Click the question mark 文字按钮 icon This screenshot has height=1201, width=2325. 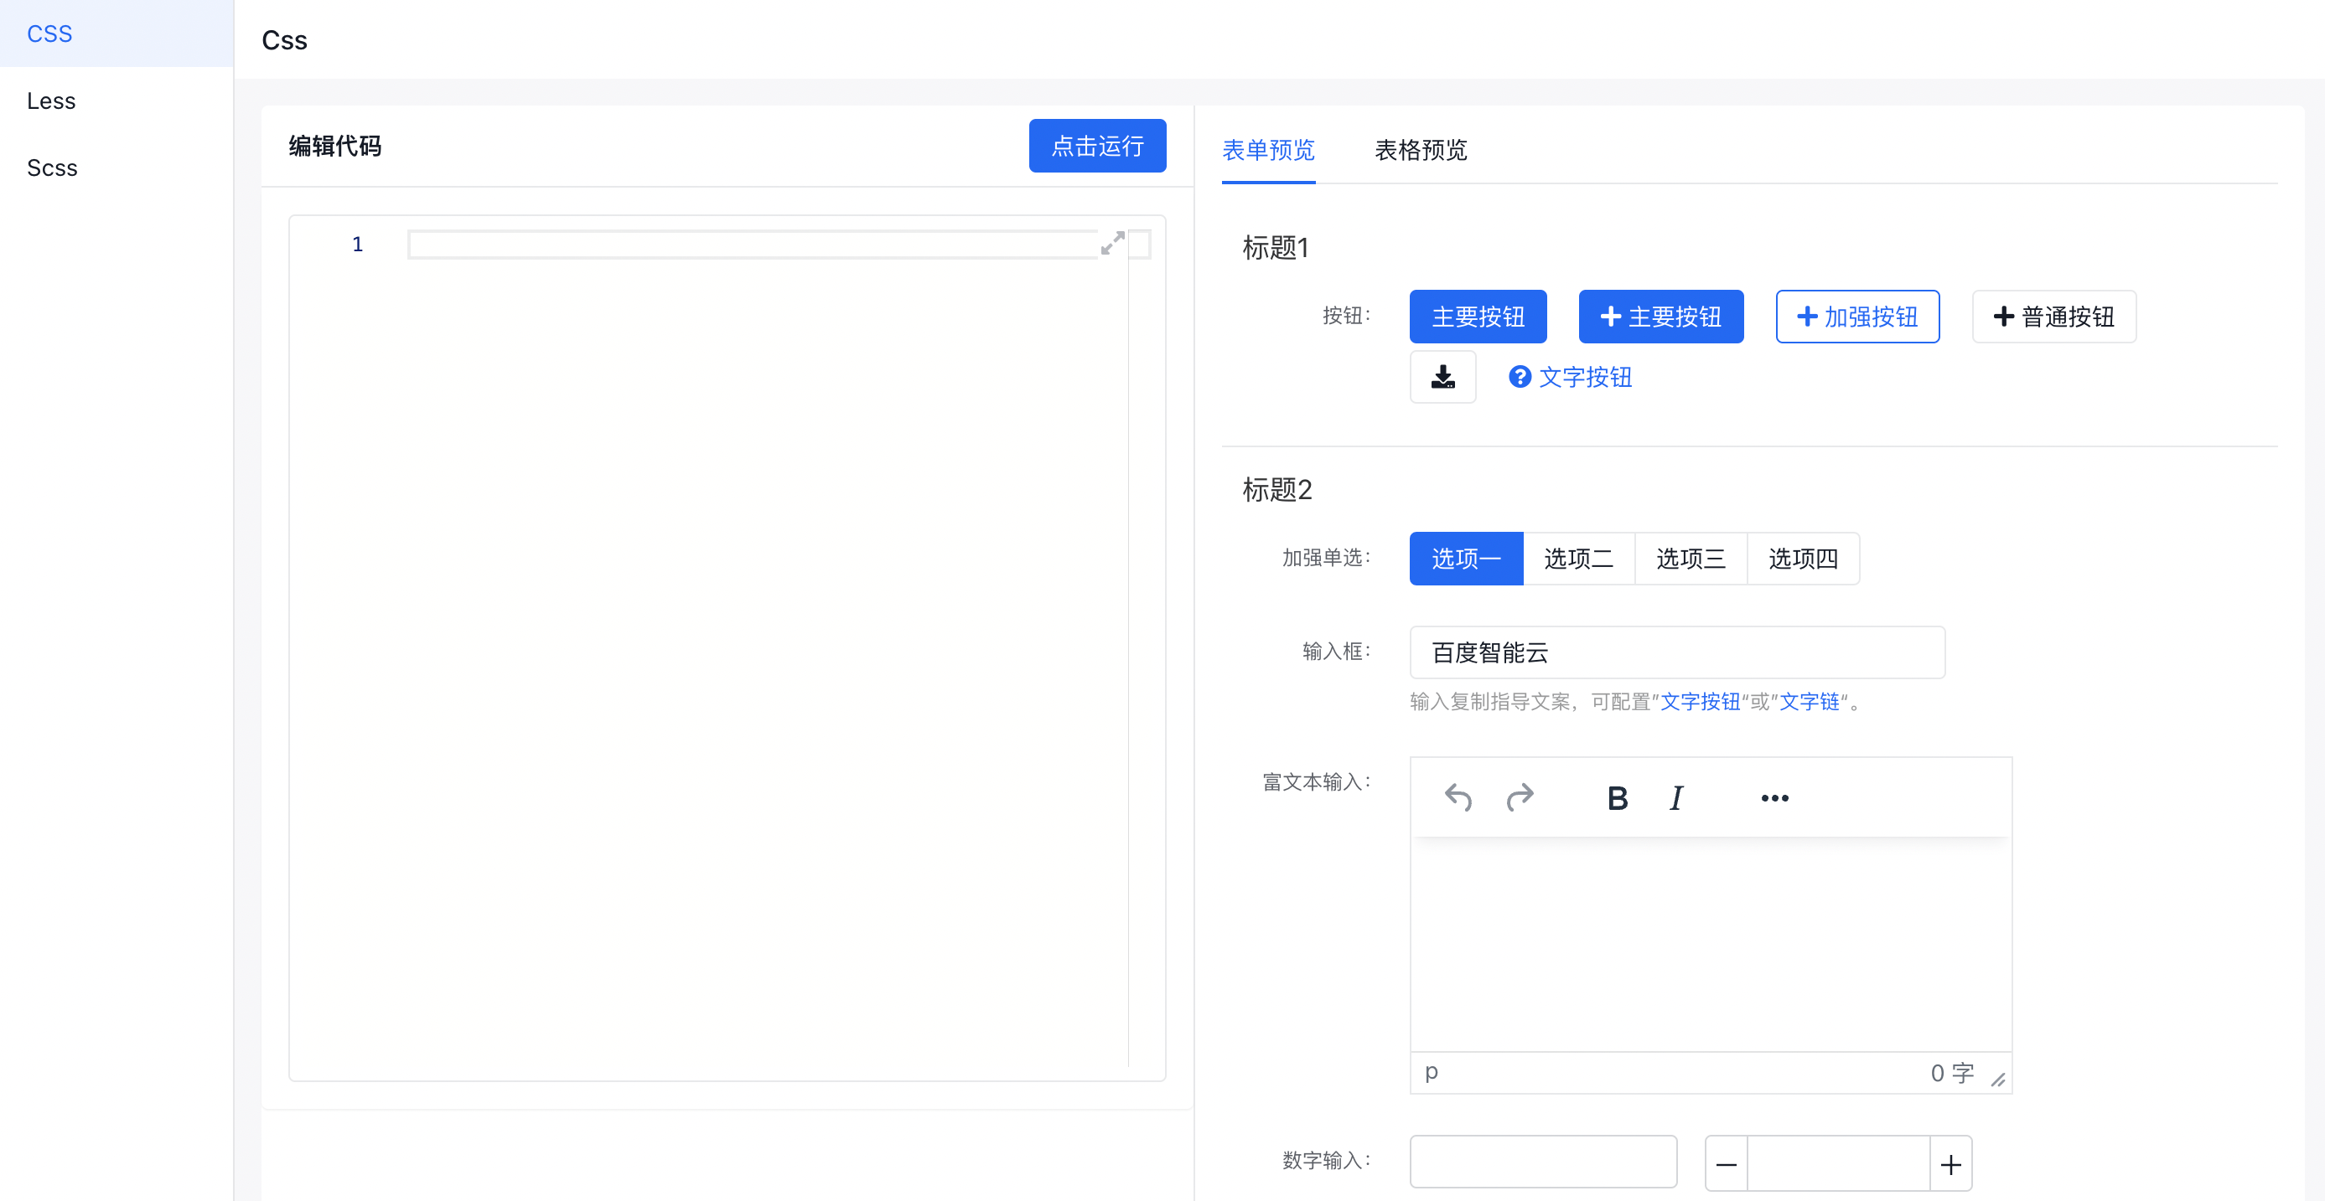[x=1519, y=377]
